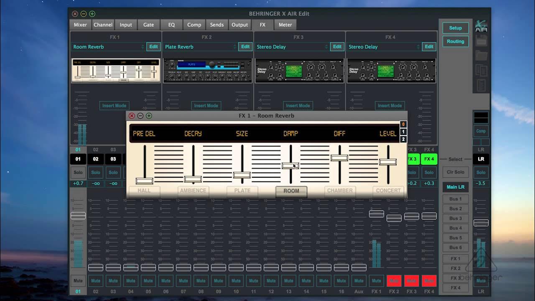Mute the Aux channel
The image size is (535, 301).
pos(359,281)
